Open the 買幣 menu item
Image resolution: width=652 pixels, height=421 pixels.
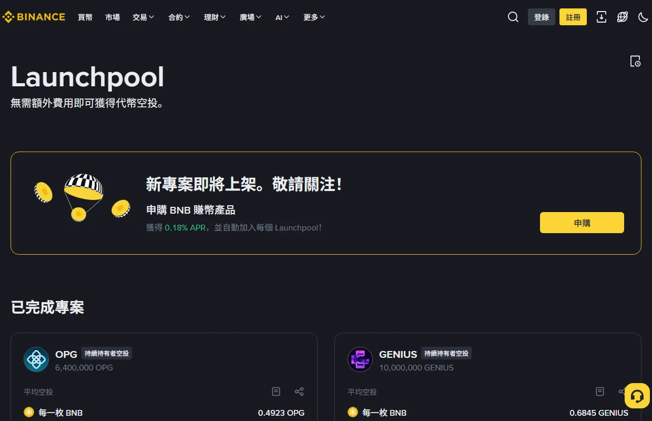pyautogui.click(x=85, y=17)
